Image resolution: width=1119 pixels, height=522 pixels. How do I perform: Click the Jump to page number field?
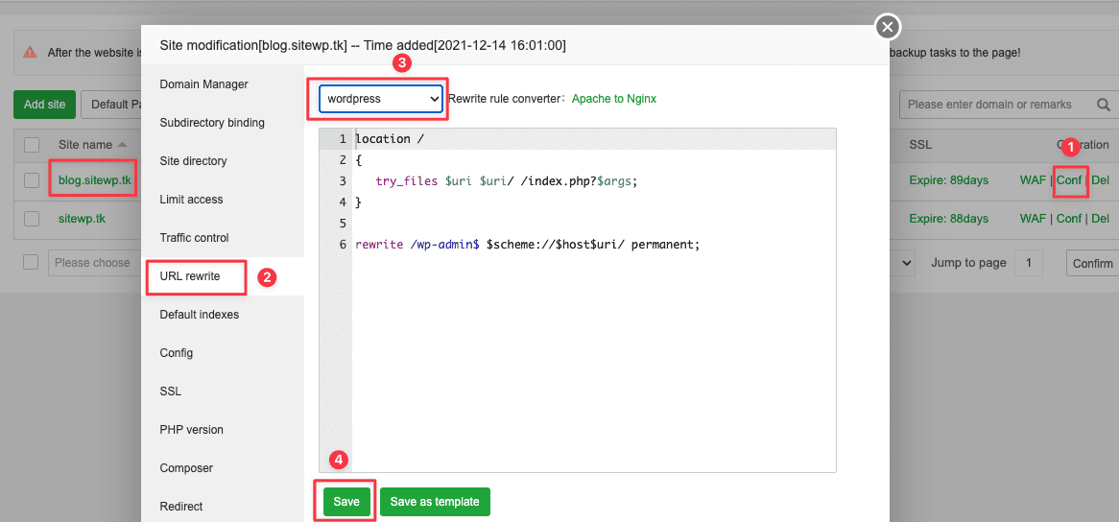click(1029, 263)
